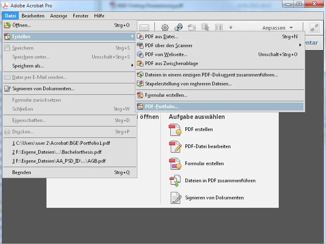Click the sign-document pen icon in menu
Image resolution: width=326 pixels, height=244 pixels.
tap(7, 89)
